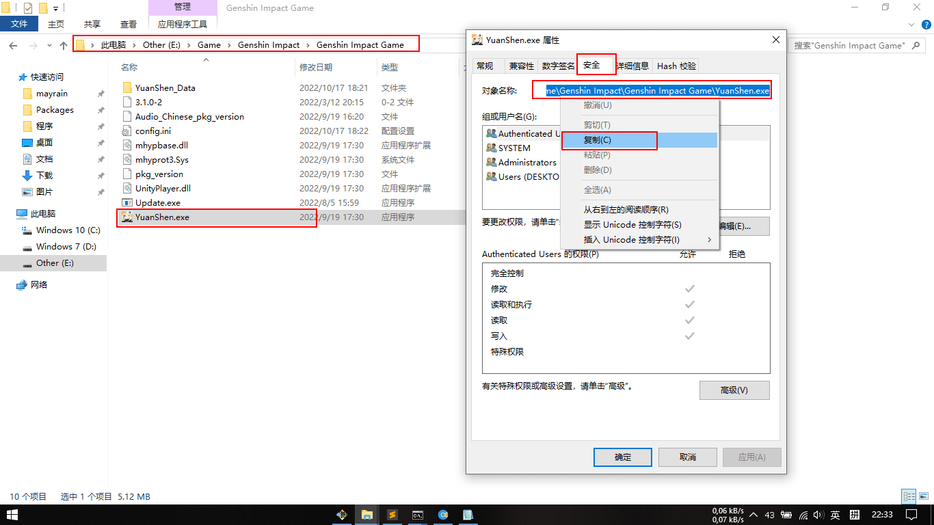Open the File ribbon tab

point(19,24)
